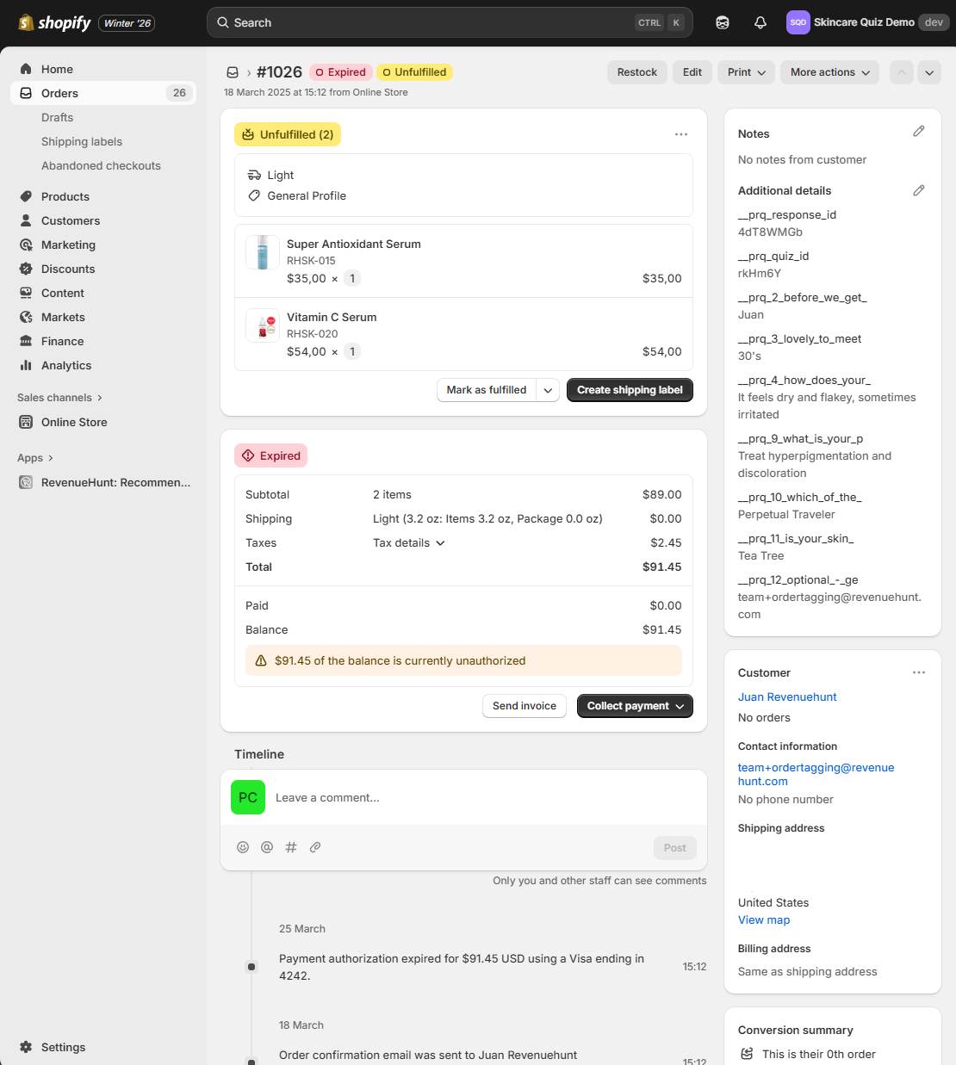Click the Post comment button
This screenshot has height=1065, width=956.
tap(675, 848)
